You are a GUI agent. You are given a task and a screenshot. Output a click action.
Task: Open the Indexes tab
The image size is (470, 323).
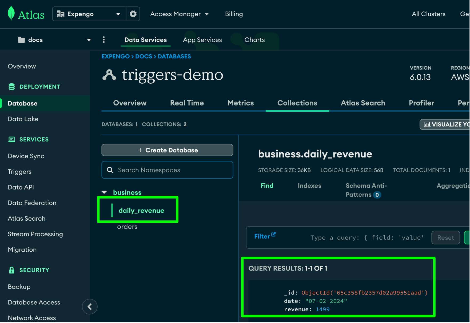pyautogui.click(x=309, y=186)
